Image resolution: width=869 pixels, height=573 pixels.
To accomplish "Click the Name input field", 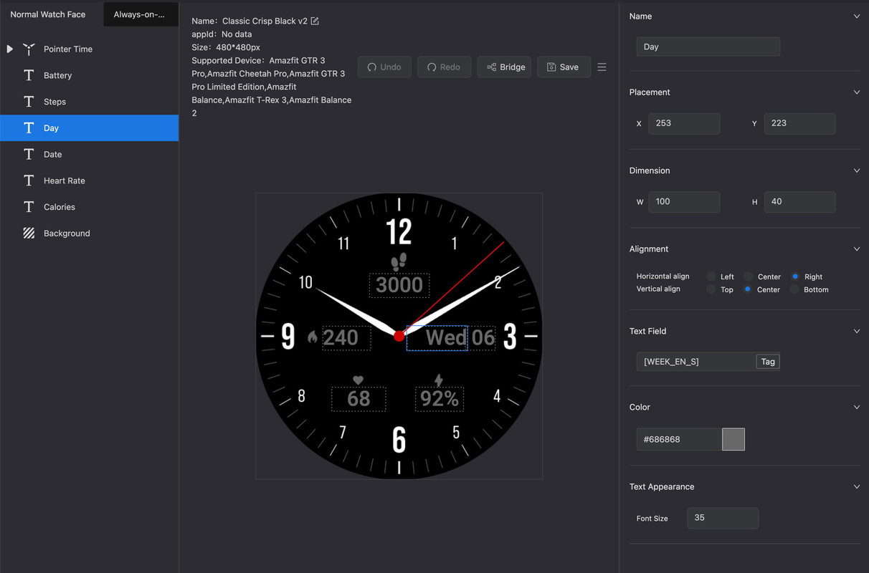I will point(708,47).
